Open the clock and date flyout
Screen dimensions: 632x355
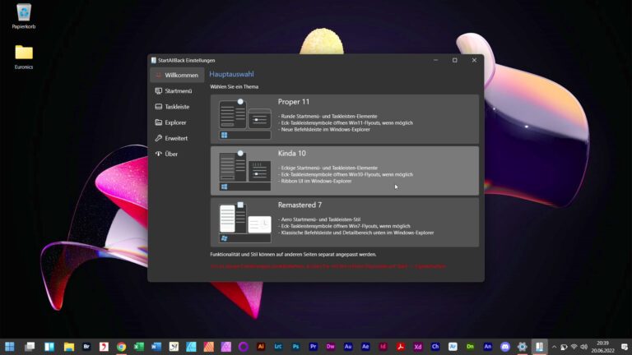coord(602,347)
